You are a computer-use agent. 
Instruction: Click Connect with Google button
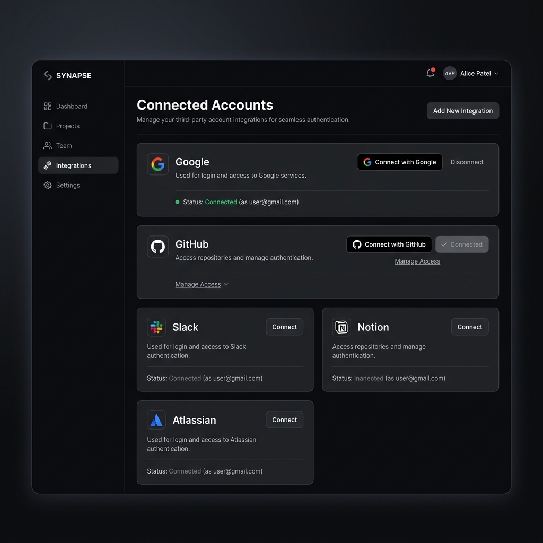400,162
